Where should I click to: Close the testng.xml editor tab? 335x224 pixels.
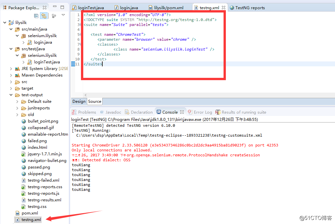pos(224,8)
